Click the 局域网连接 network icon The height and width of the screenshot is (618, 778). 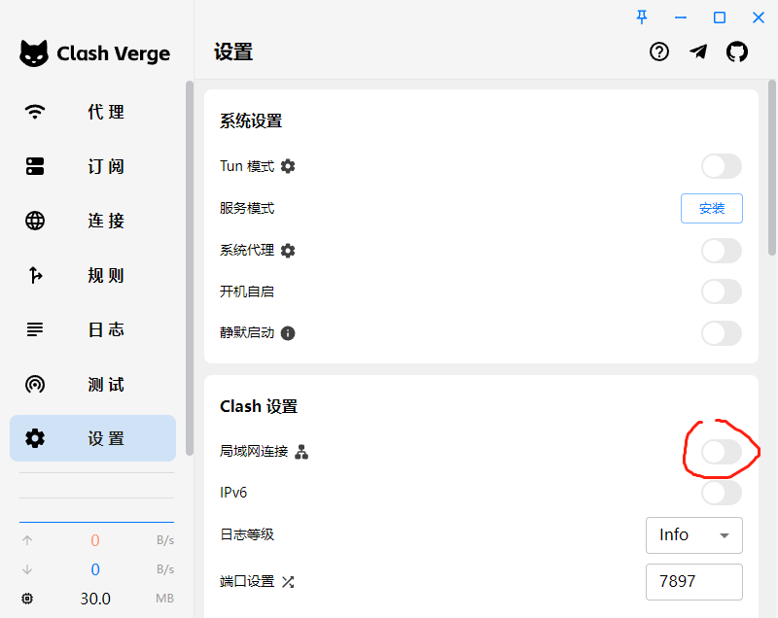click(301, 452)
